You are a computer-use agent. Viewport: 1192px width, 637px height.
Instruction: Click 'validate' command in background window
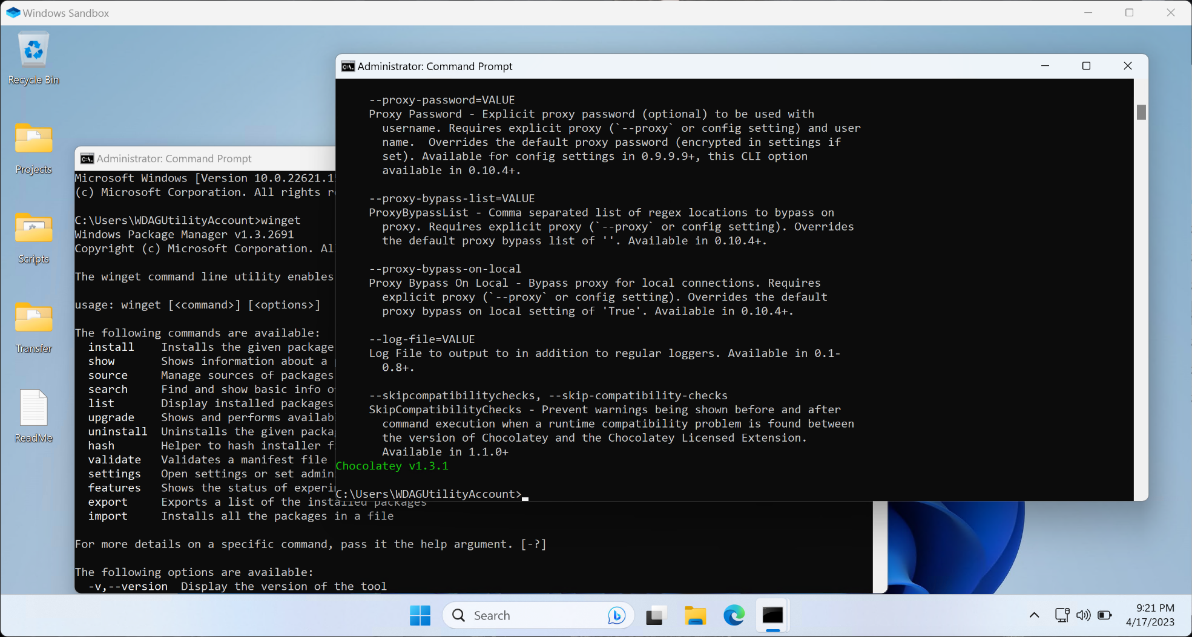[x=114, y=460]
